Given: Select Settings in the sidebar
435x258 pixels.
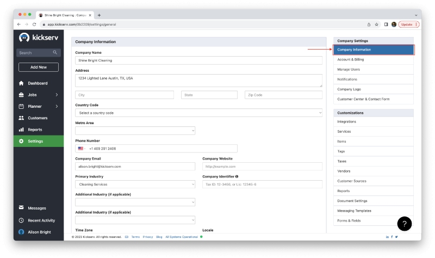Looking at the screenshot, I should (39, 141).
